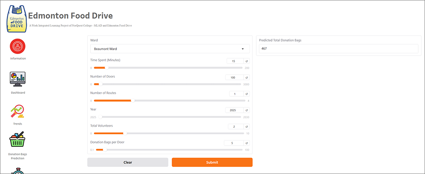Select the Dashboard label in sidebar
The image size is (425, 174).
18,93
